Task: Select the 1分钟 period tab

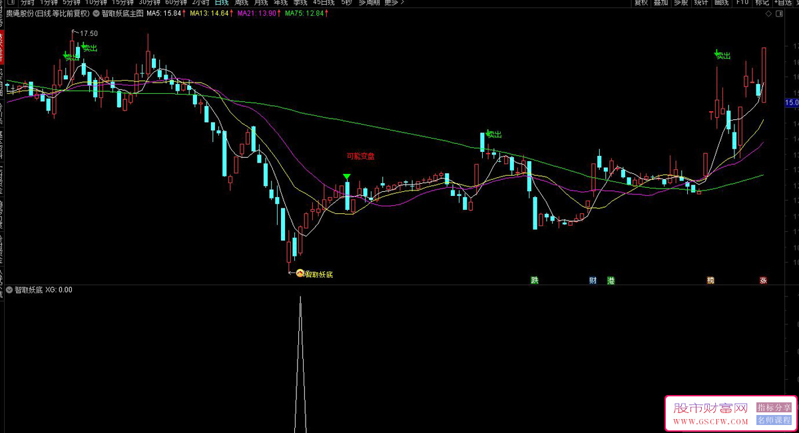Action: tap(49, 3)
